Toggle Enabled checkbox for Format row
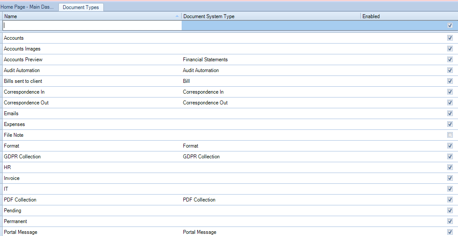 pos(450,146)
